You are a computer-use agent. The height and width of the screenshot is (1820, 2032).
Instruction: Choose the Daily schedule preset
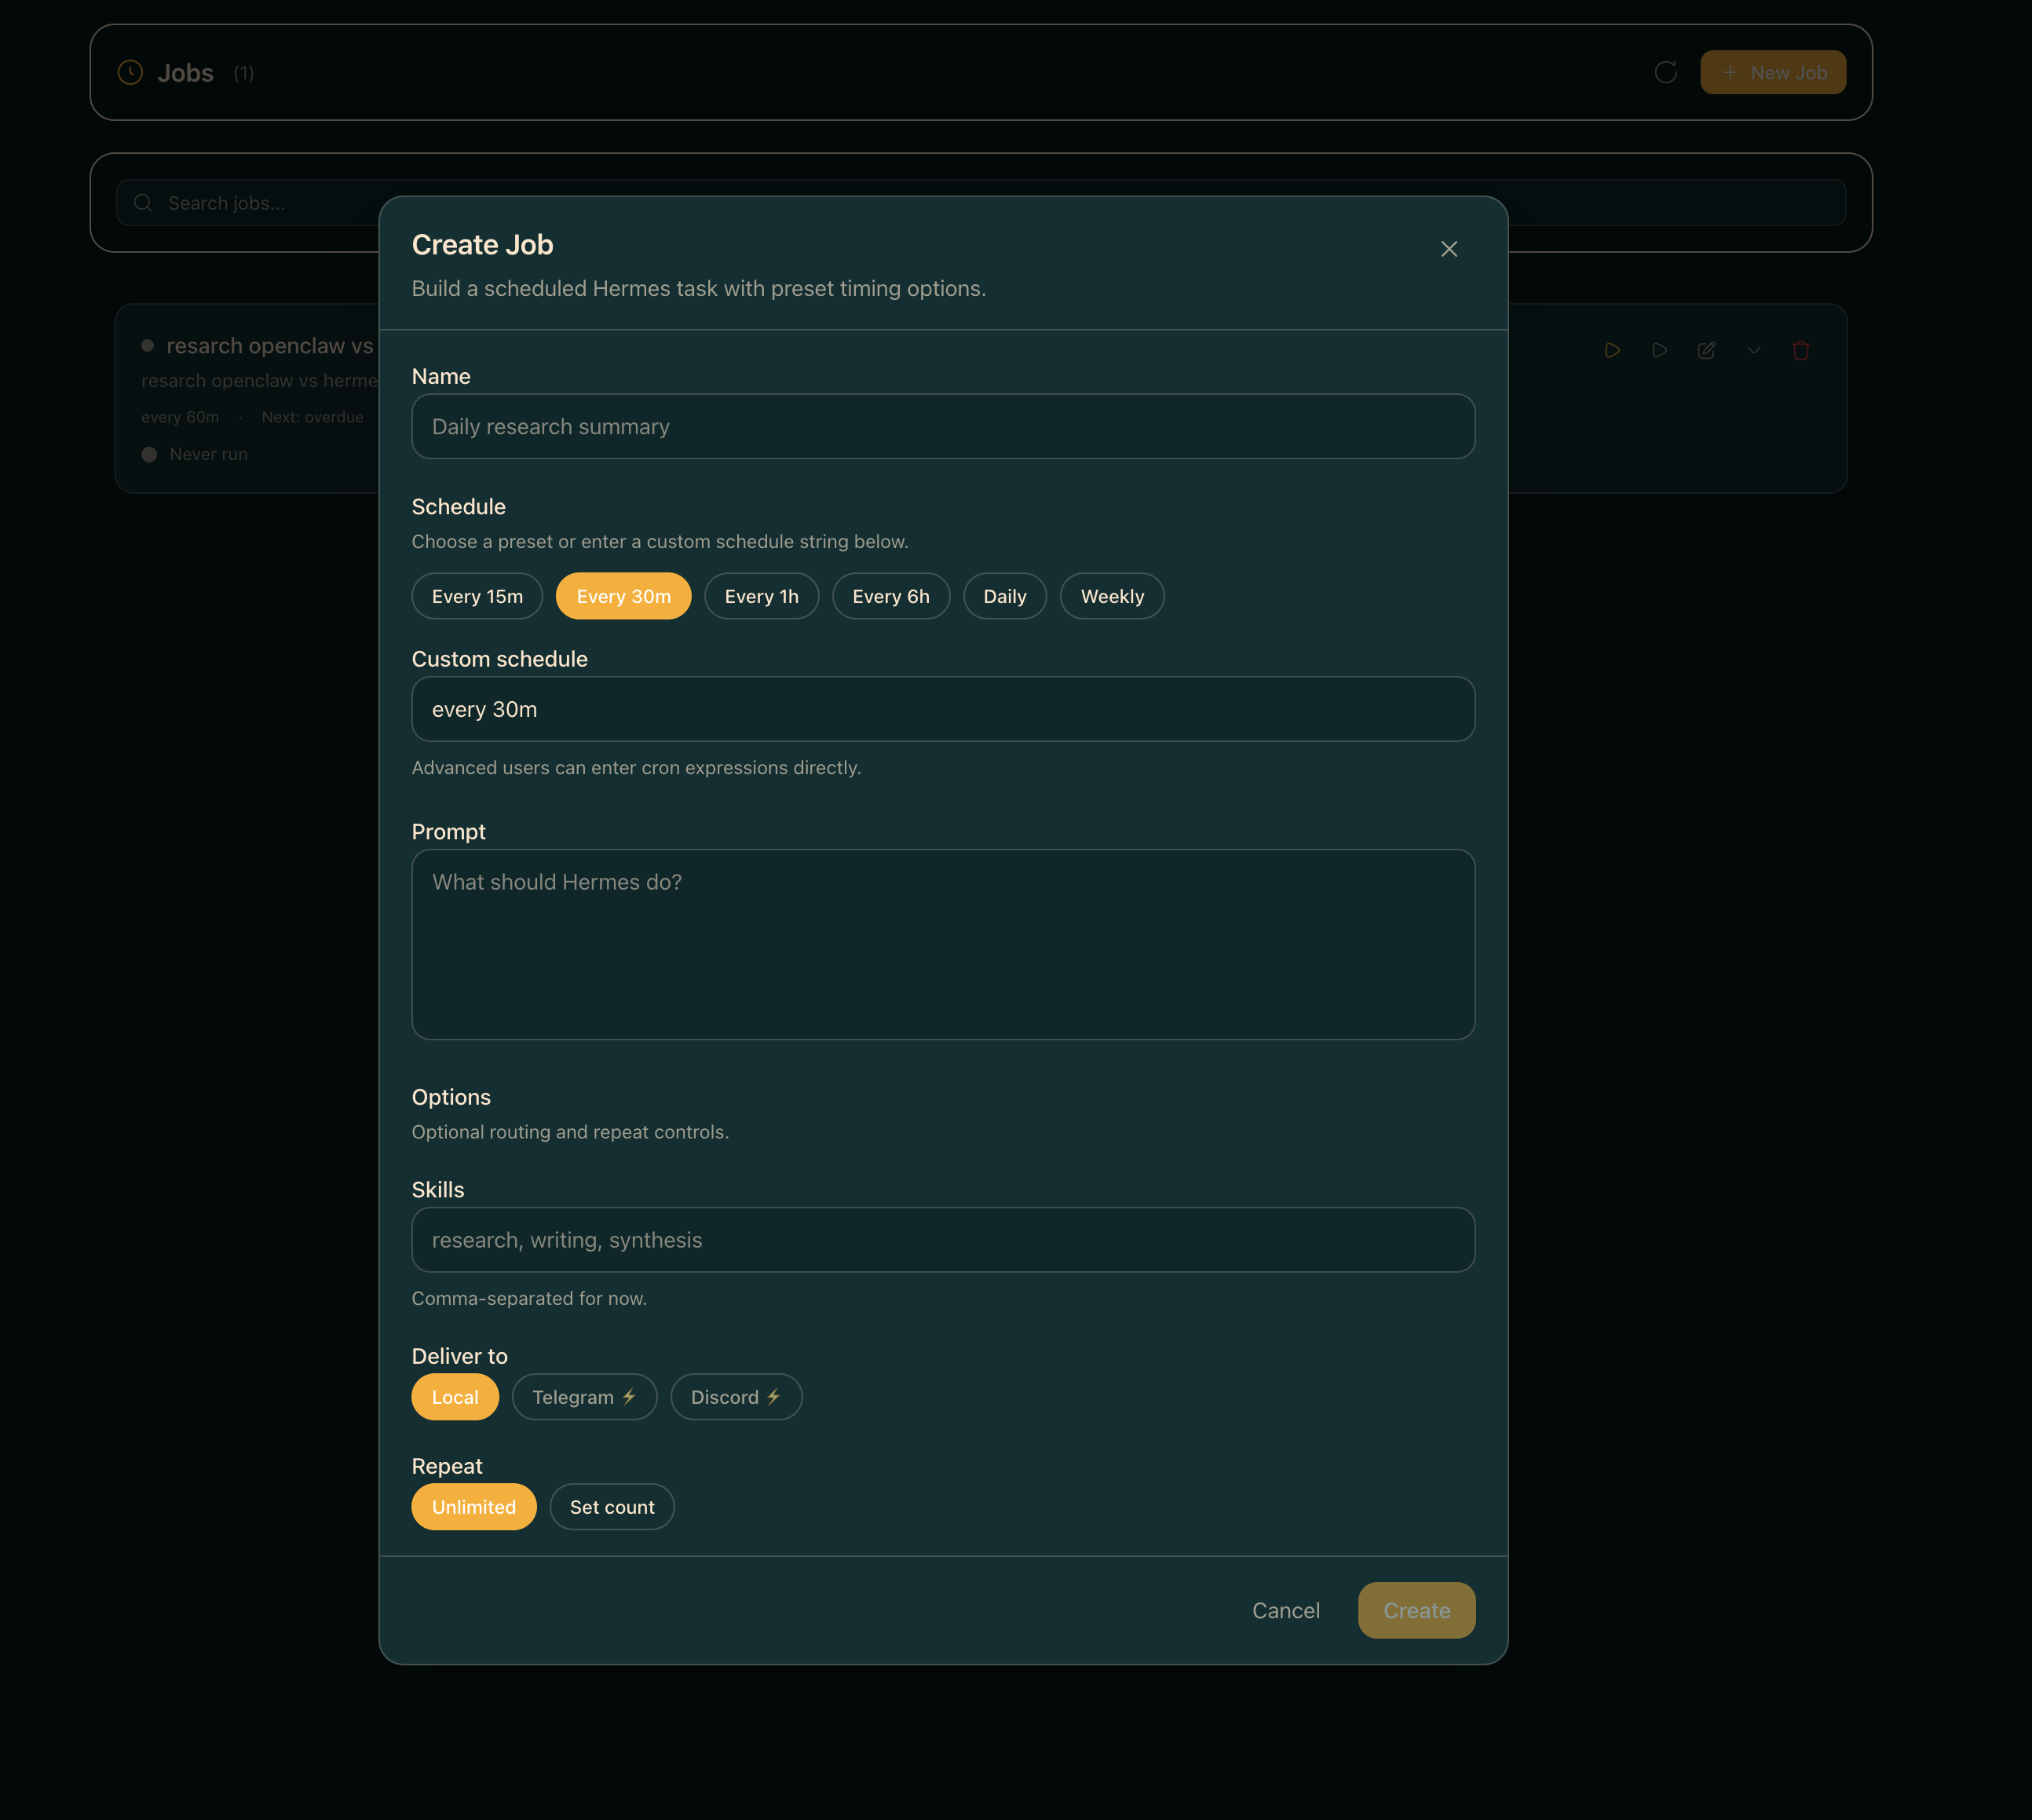1004,596
